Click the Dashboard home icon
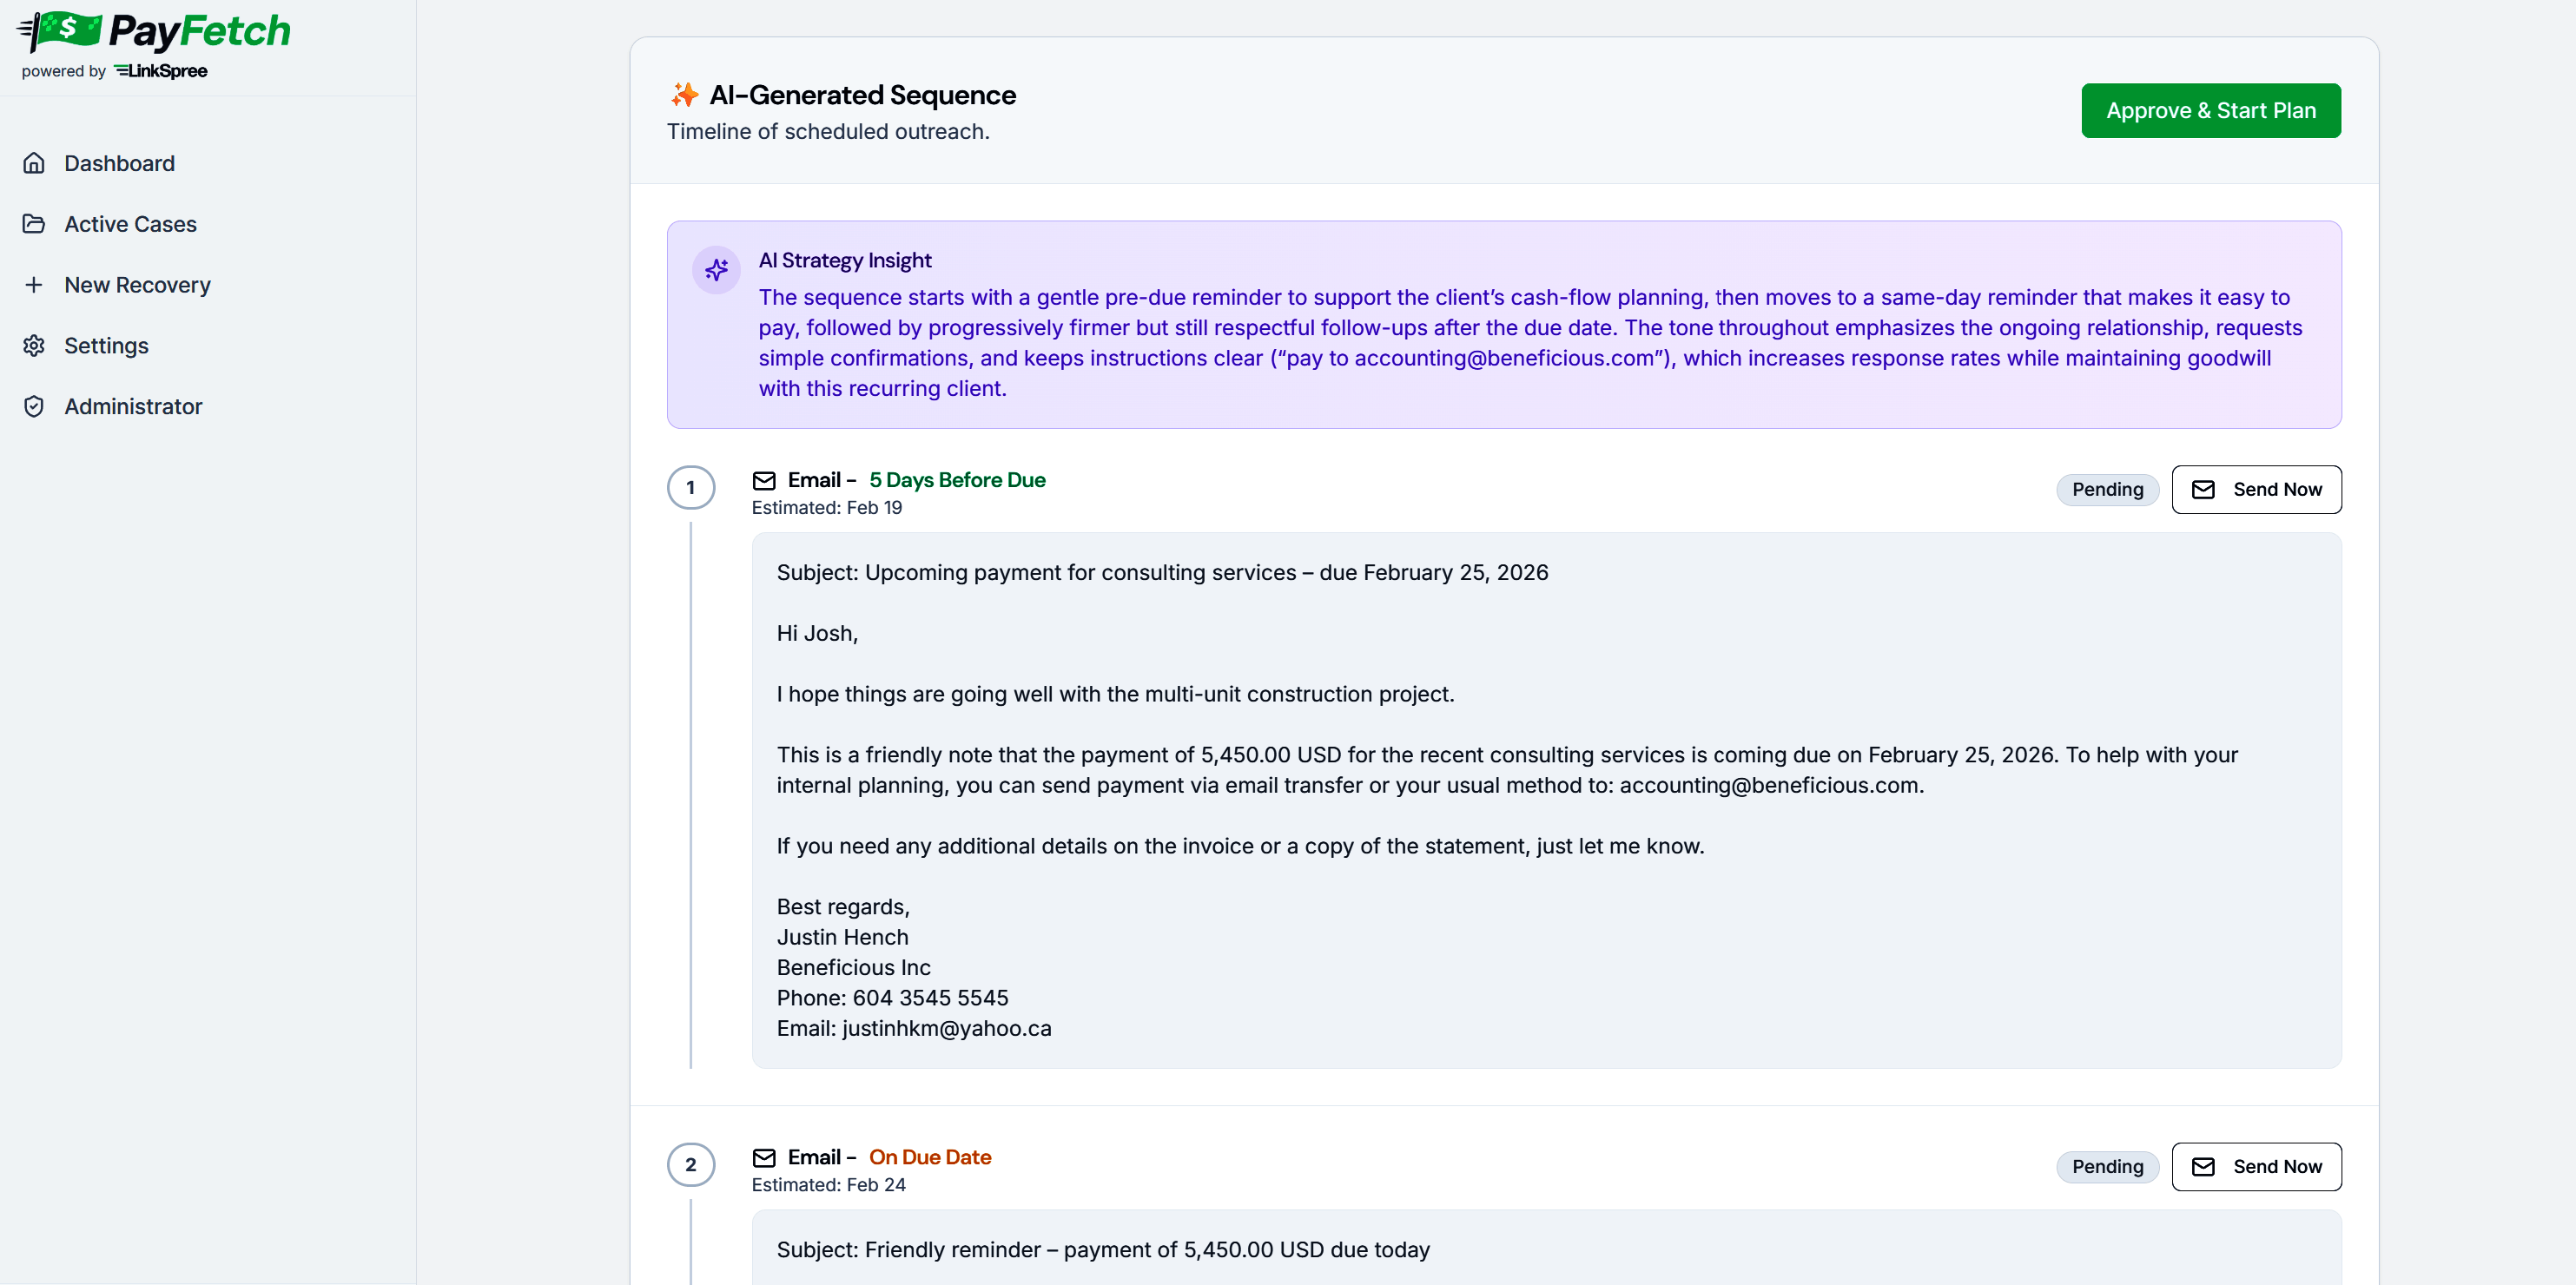 (34, 163)
